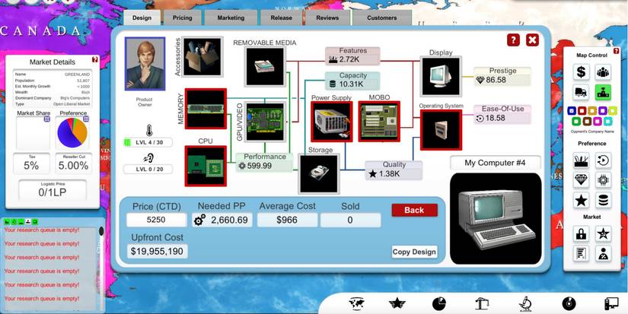This screenshot has height=314, width=628.
Task: Open the desktop computer icon in bottom toolbar
Action: (611, 304)
